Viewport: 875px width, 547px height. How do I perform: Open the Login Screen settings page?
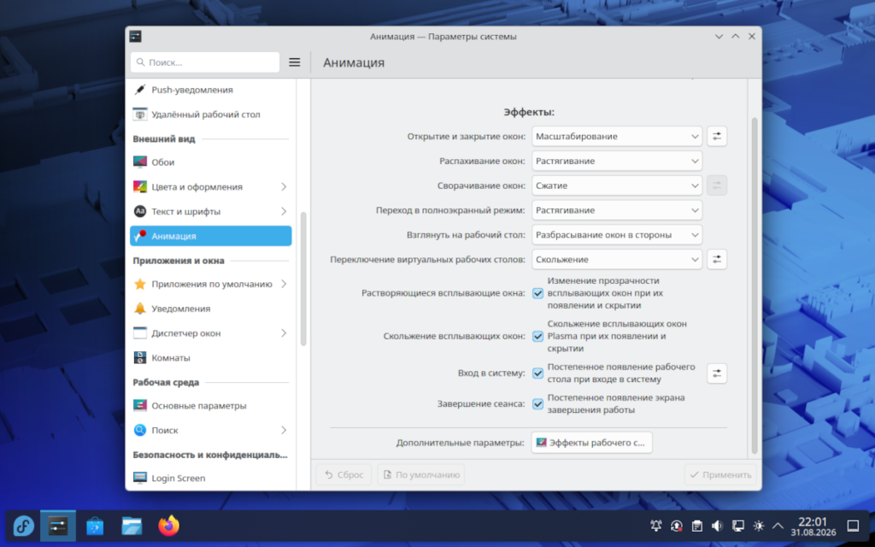[210, 478]
